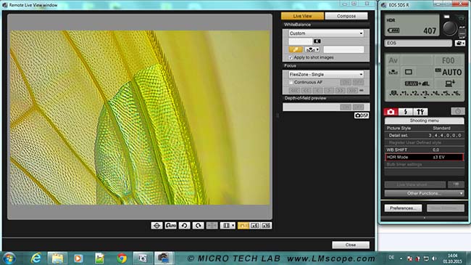
Task: Open the white balance icon dropdown beside eyedropper
Action: [x=312, y=49]
